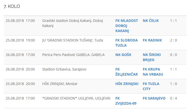Click the HŠK ZRINJSKI, Mostar venue cell
This screenshot has height=111, width=189.
coord(60,84)
